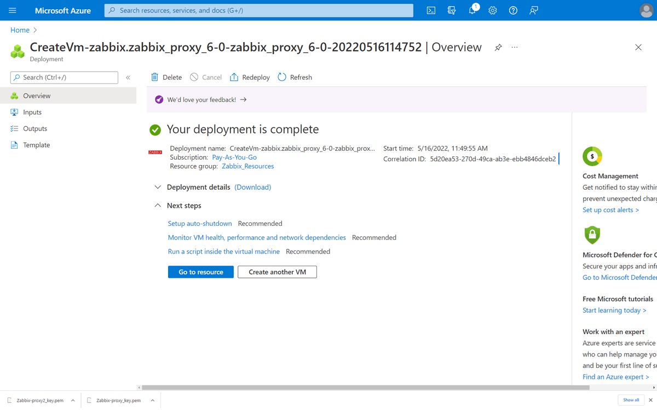The height and width of the screenshot is (410, 657).
Task: Focus the top resource search bar
Action: point(259,10)
